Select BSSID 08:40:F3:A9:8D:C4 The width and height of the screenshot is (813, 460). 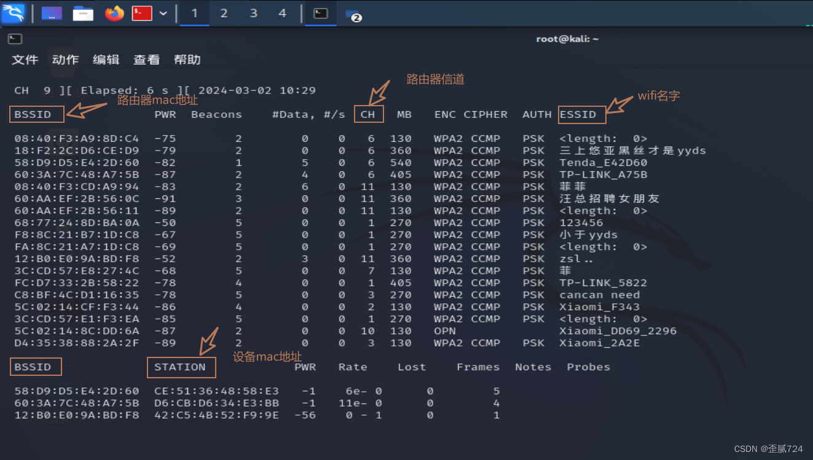pyautogui.click(x=77, y=139)
